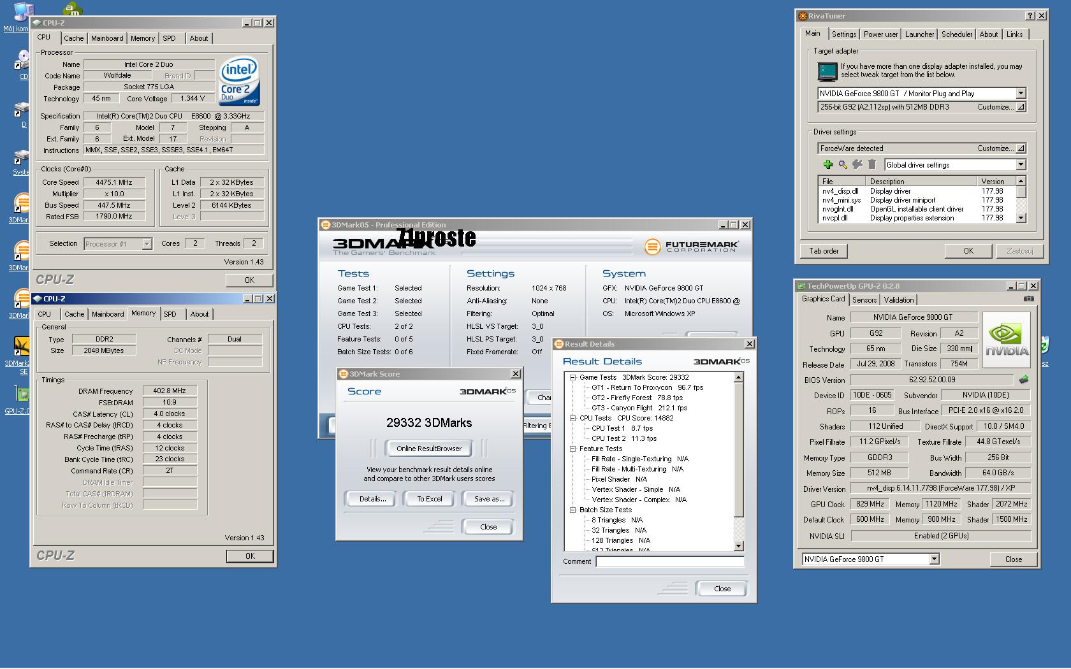This screenshot has height=669, width=1071.
Task: Click the Details... button in the 3DMark Score dialog
Action: pos(372,499)
